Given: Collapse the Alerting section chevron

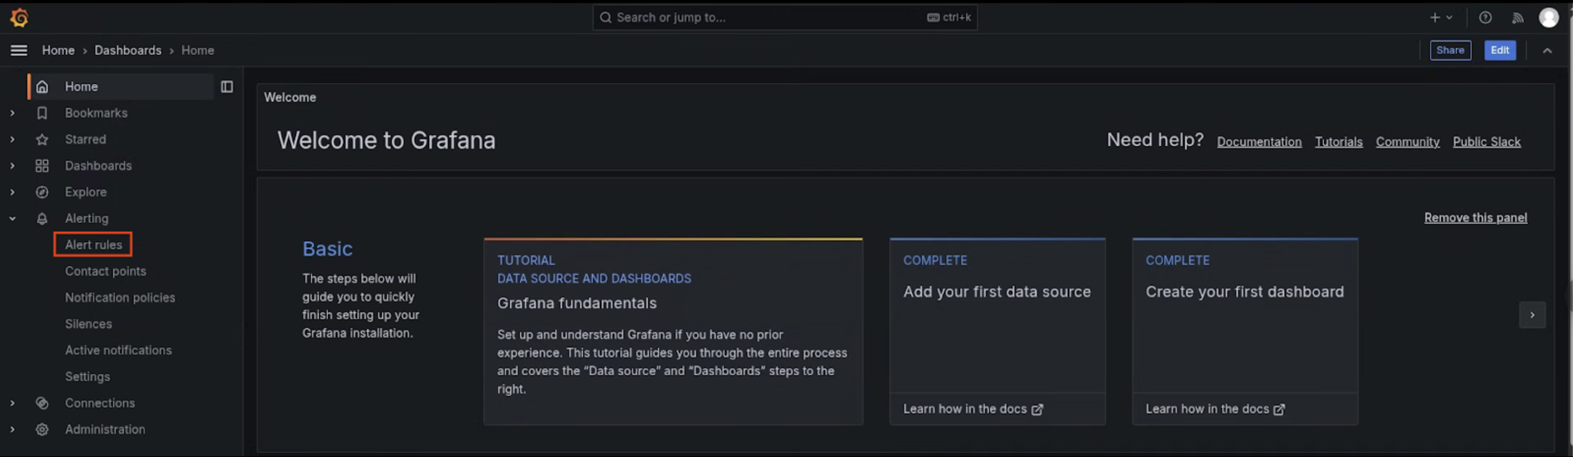Looking at the screenshot, I should [x=12, y=218].
